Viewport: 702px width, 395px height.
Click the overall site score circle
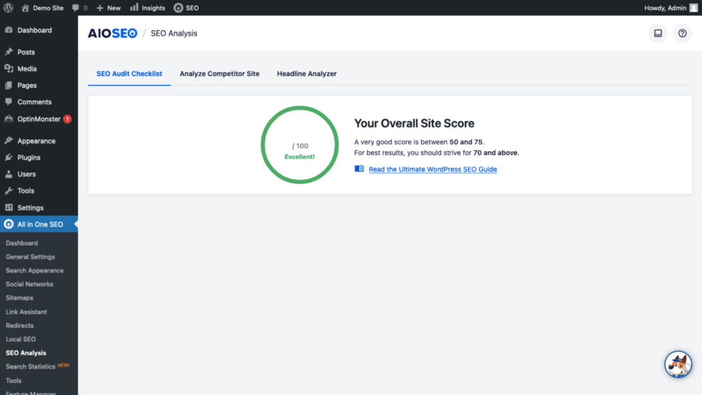point(300,145)
